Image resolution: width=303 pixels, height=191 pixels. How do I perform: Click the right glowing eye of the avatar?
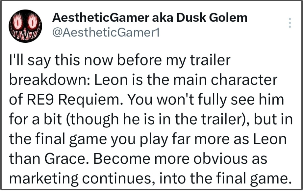(x=32, y=23)
